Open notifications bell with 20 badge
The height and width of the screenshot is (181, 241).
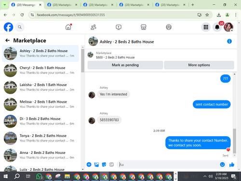click(x=217, y=27)
